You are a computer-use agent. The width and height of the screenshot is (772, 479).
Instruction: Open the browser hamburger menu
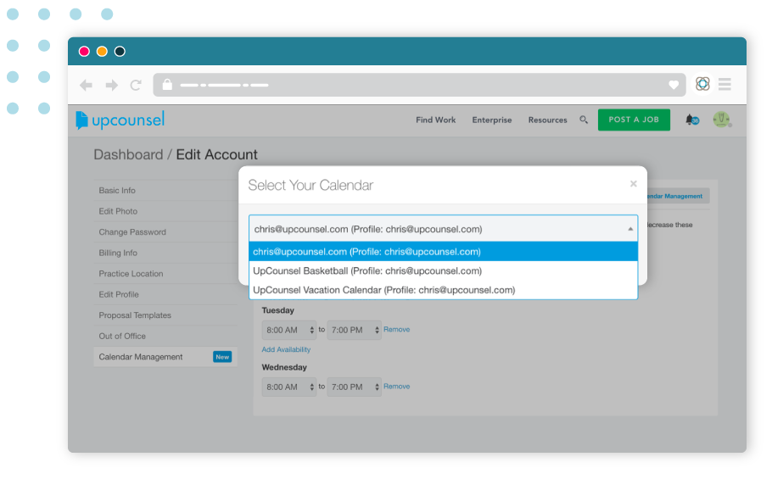tap(724, 84)
